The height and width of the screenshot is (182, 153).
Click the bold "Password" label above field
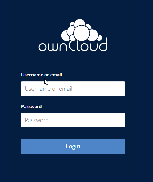coord(31,106)
